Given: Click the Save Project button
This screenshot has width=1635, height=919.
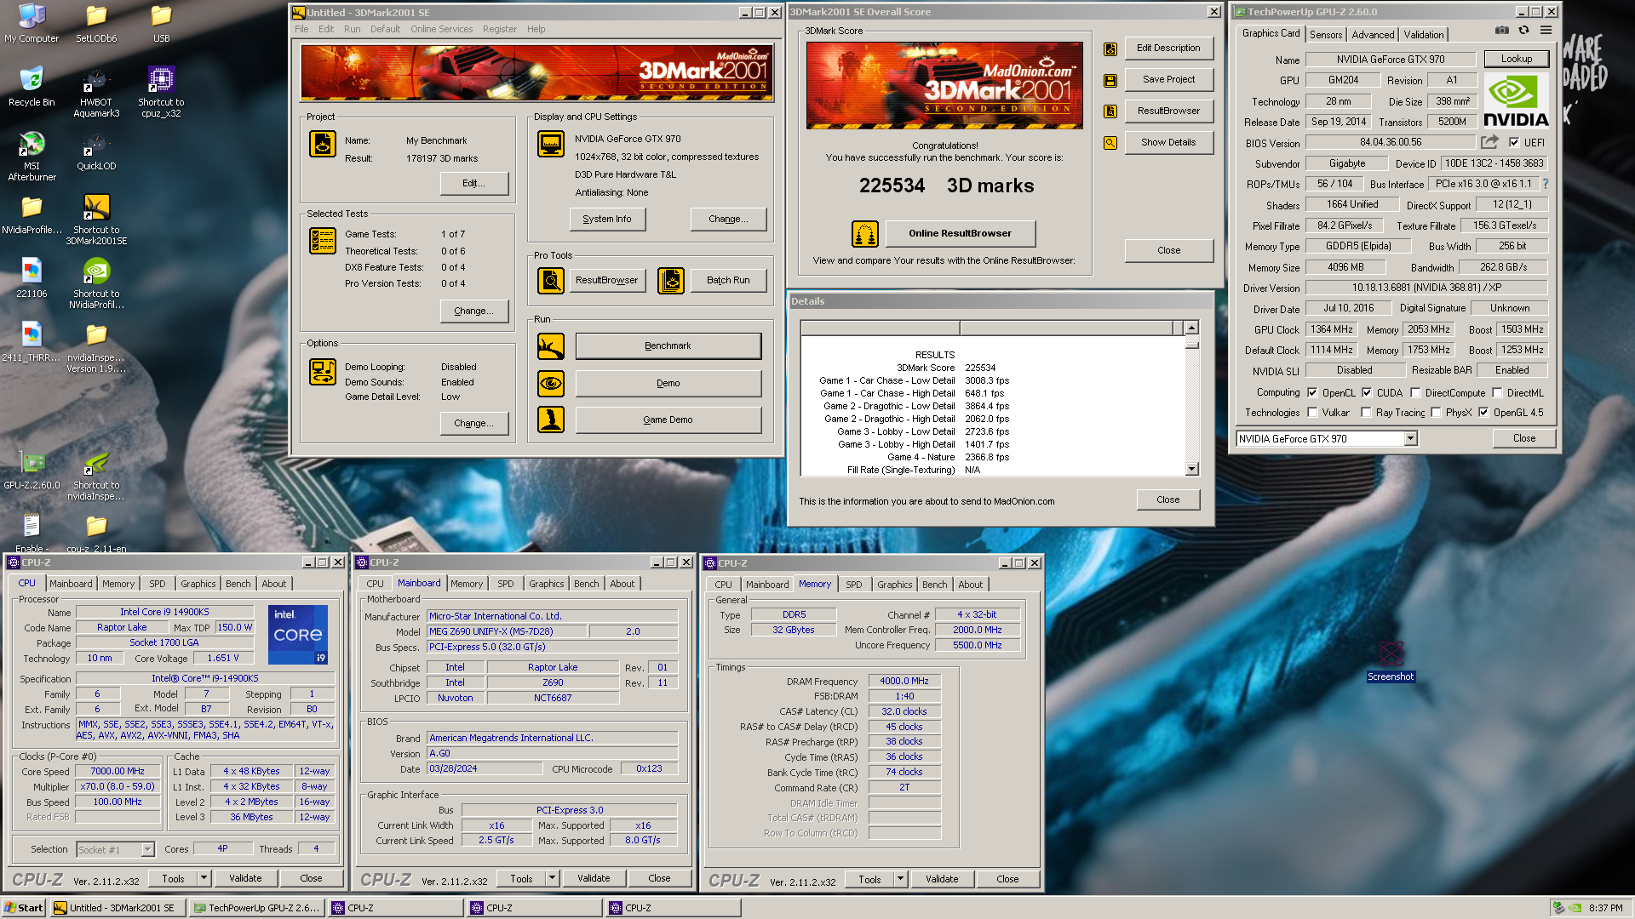Looking at the screenshot, I should coord(1168,79).
